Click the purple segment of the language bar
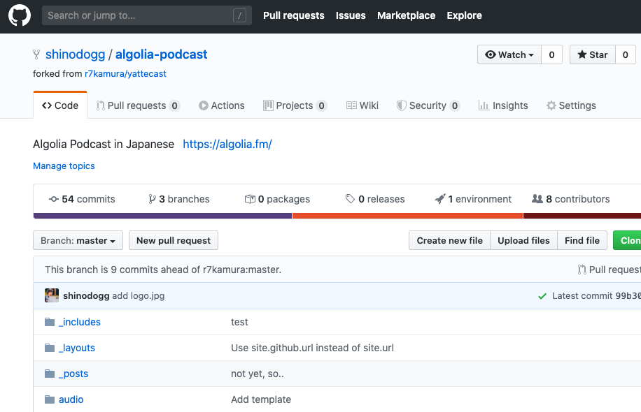Image resolution: width=641 pixels, height=412 pixels. [x=163, y=216]
